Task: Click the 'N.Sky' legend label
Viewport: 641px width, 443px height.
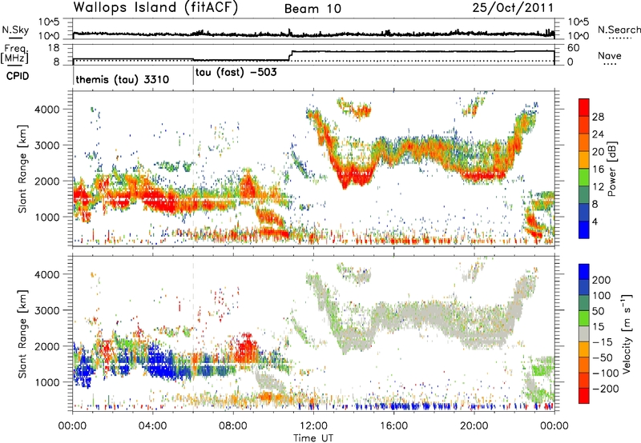Action: [x=15, y=30]
